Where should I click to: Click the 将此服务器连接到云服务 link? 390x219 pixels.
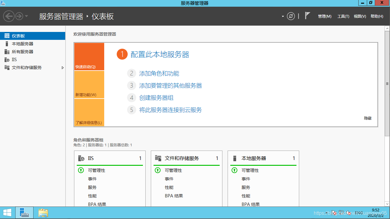[170, 110]
